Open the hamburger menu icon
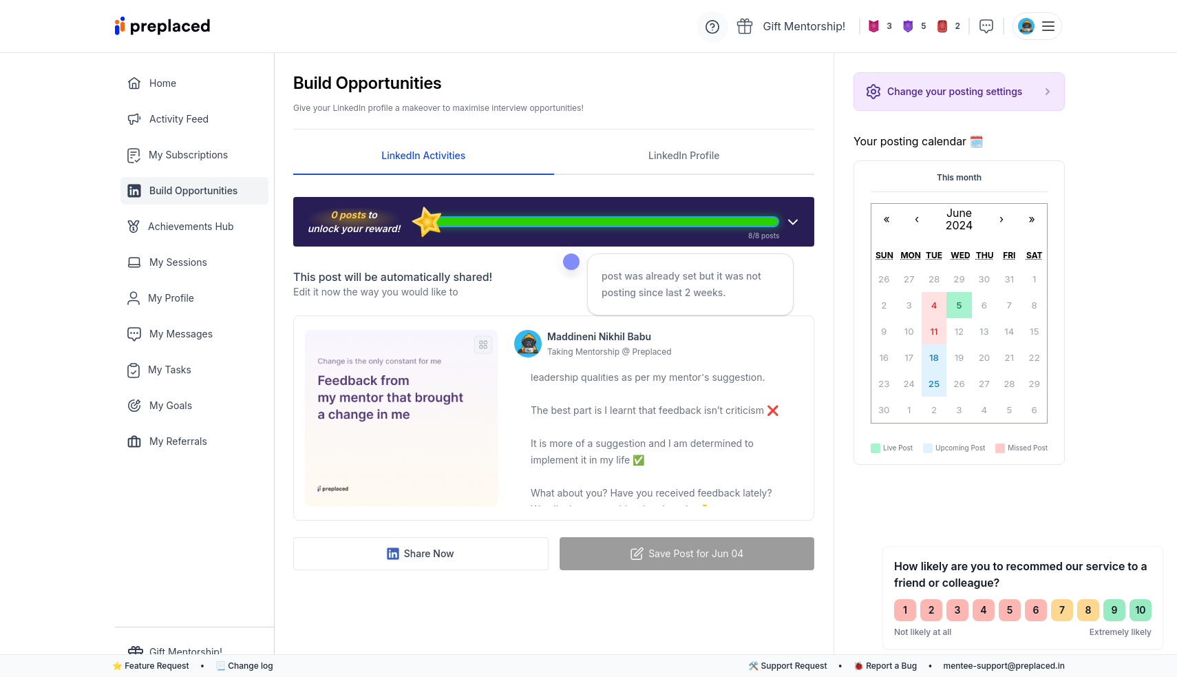 coord(1048,26)
